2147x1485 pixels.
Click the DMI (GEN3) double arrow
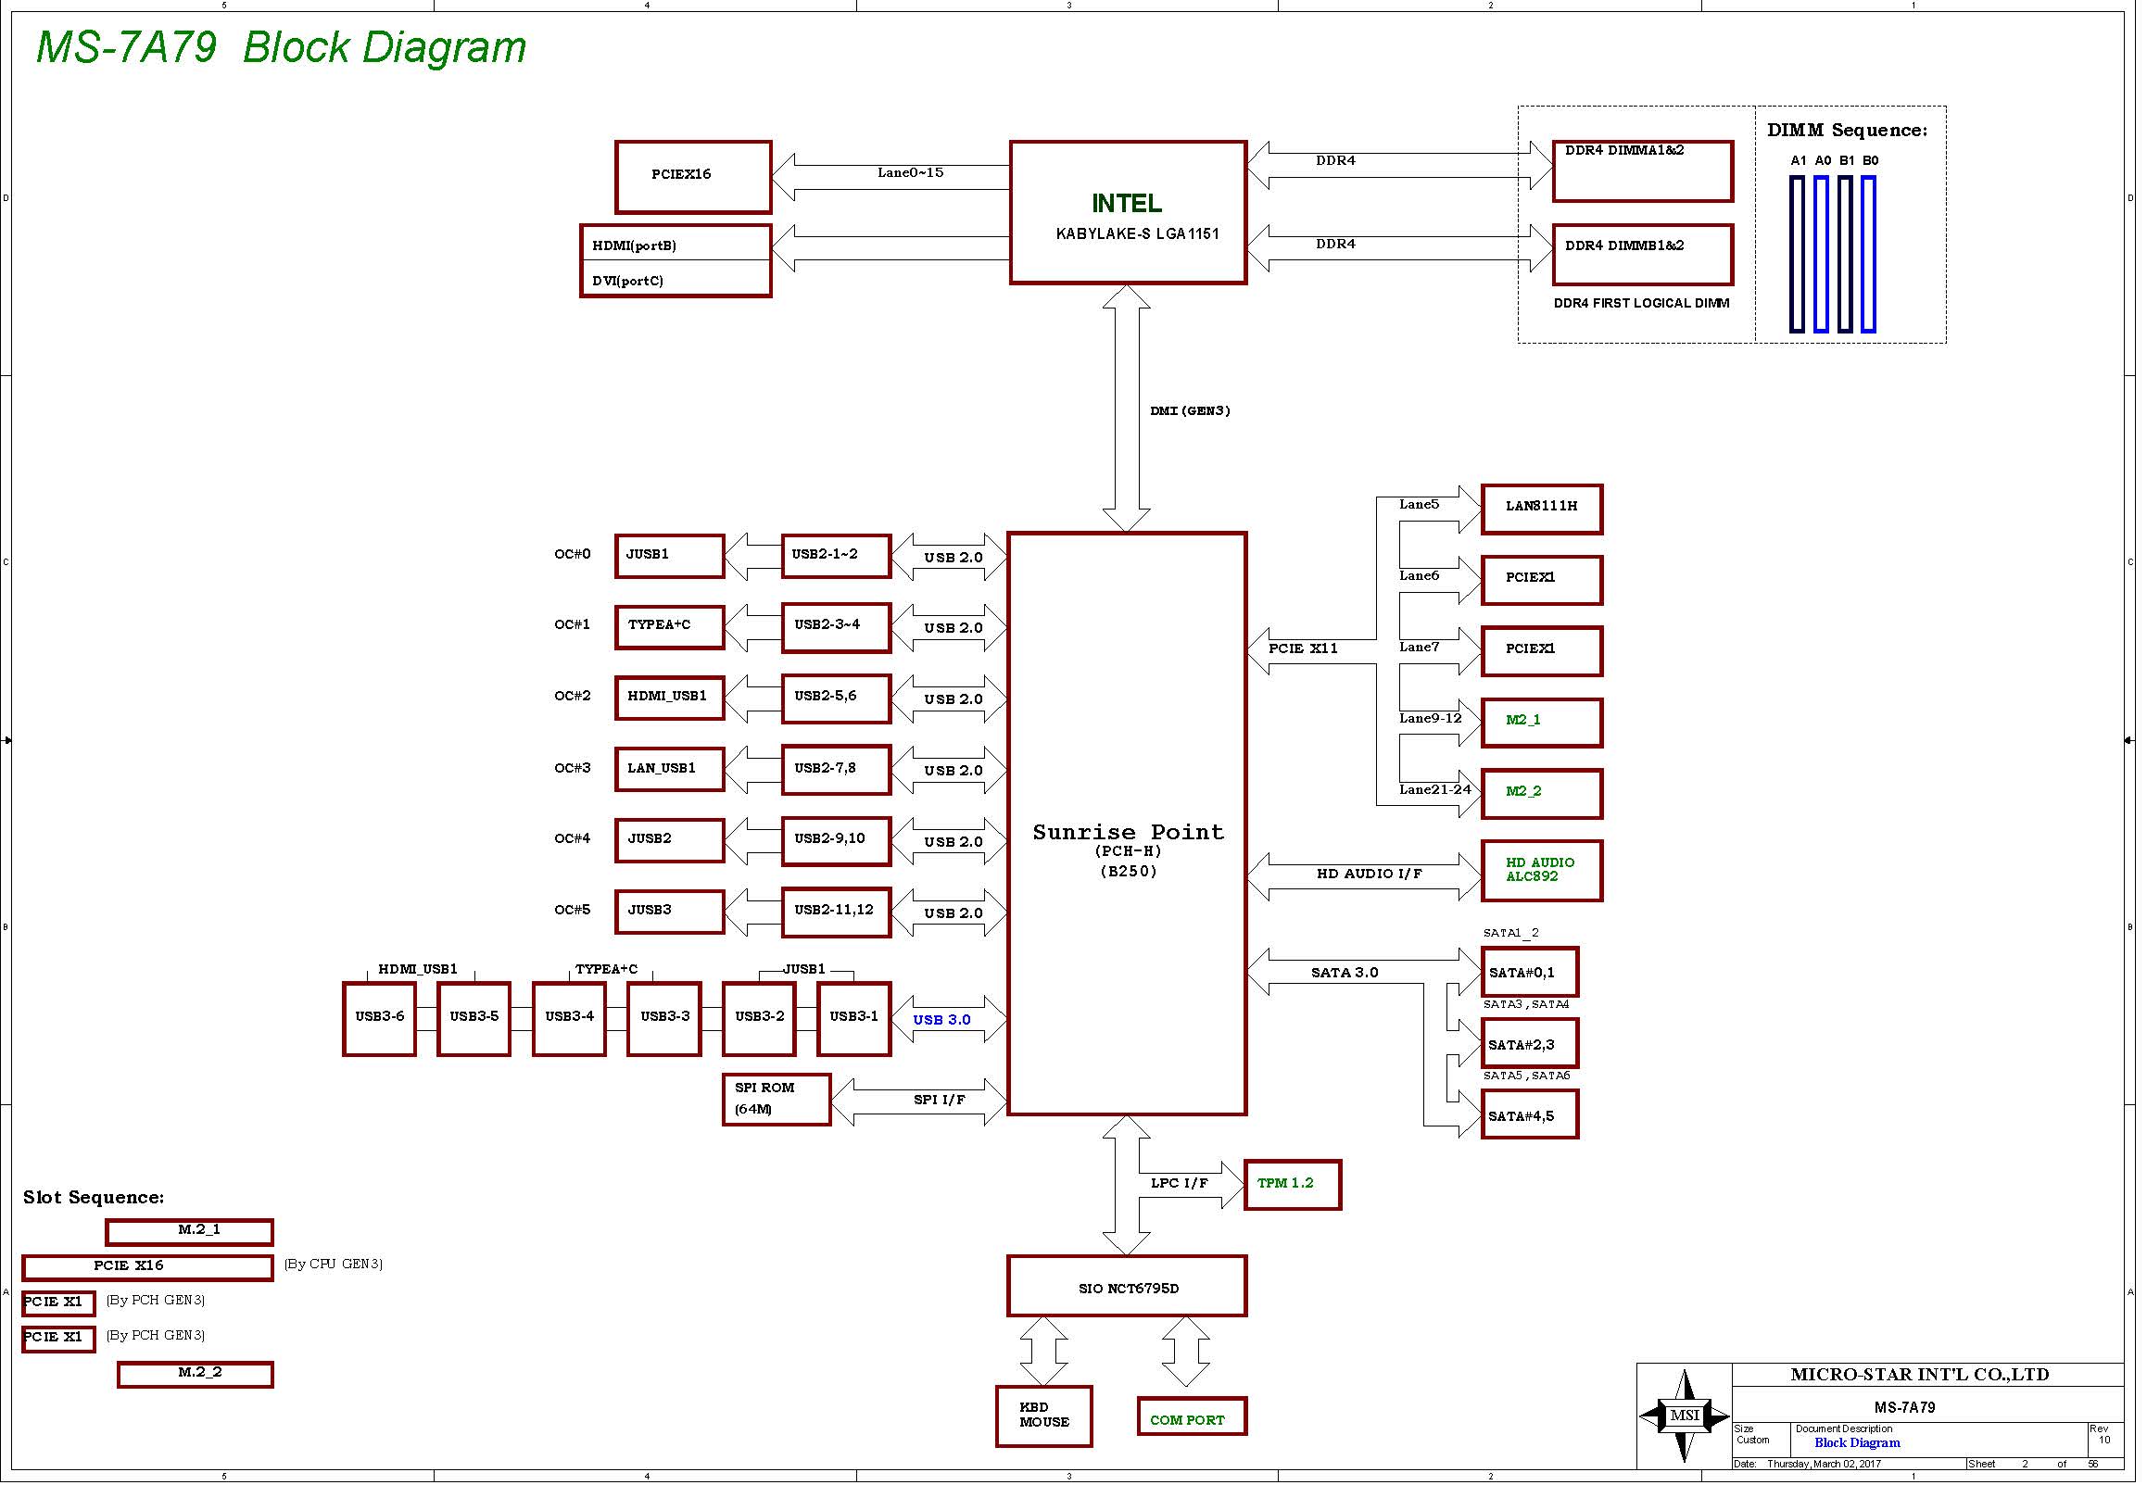pyautogui.click(x=1126, y=409)
